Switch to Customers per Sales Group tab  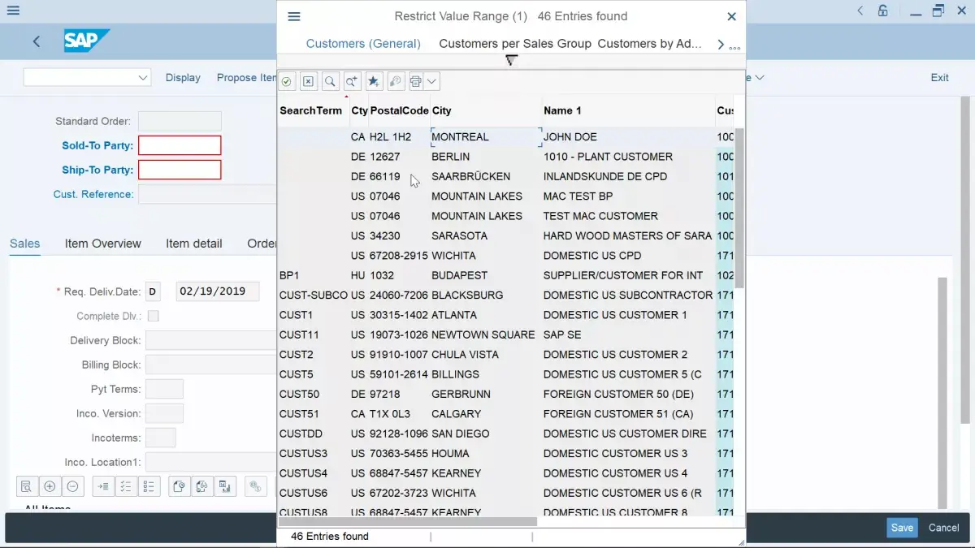click(x=515, y=44)
